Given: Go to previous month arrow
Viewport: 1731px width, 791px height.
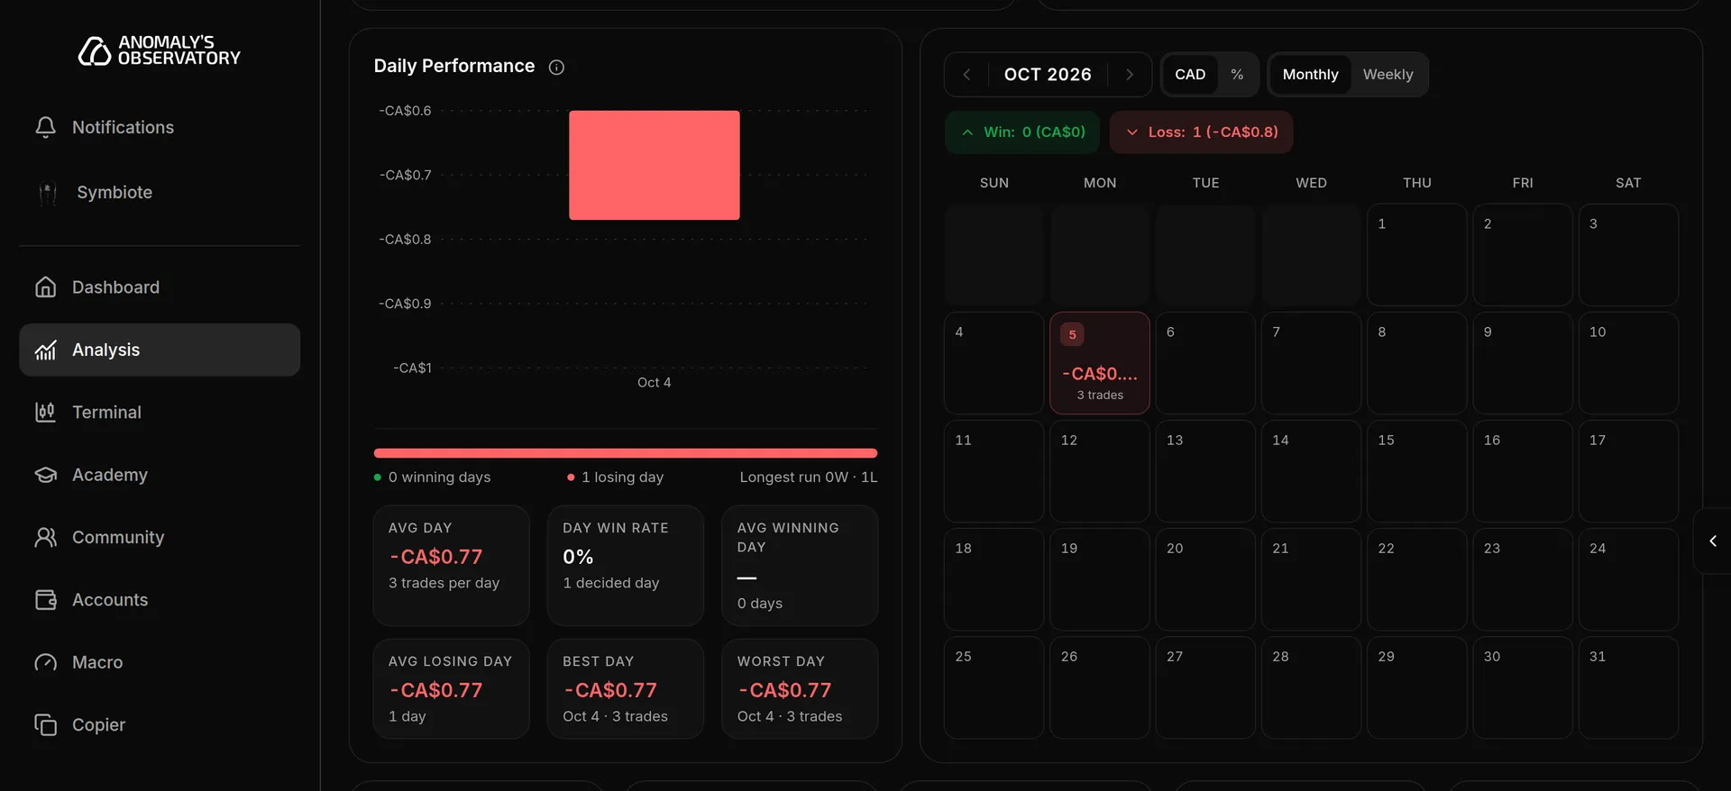Looking at the screenshot, I should click(x=966, y=75).
